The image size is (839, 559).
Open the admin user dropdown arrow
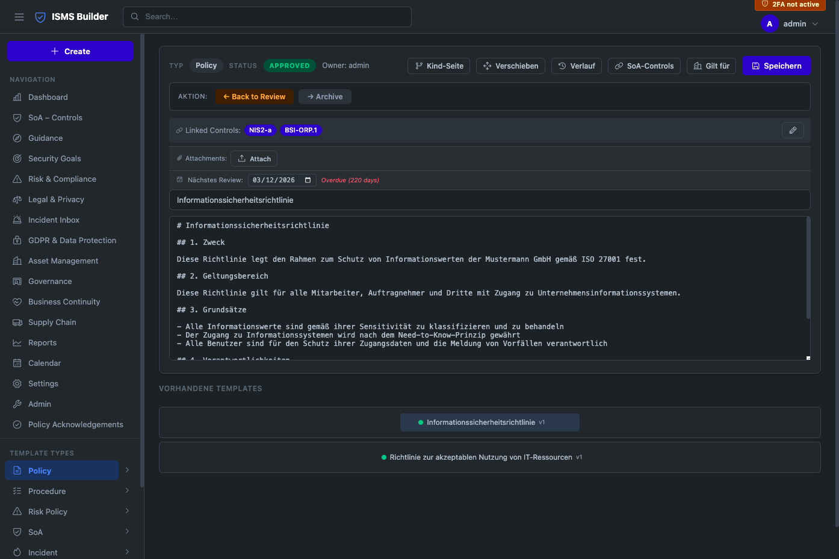[x=815, y=24]
